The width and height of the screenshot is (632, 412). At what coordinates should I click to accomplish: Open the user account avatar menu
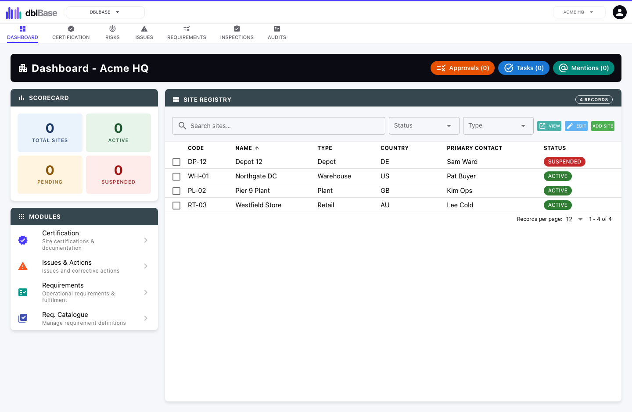(619, 12)
